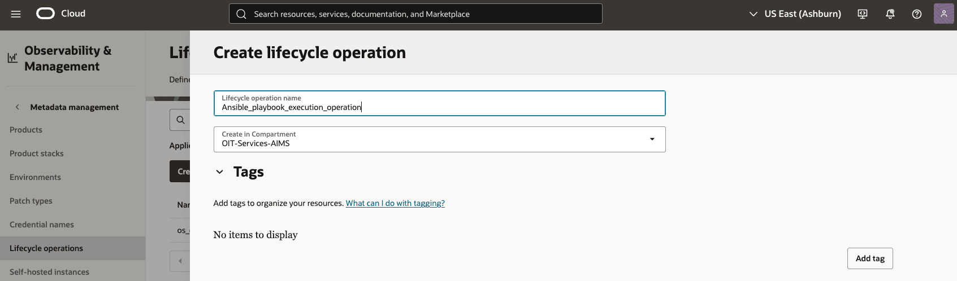Image resolution: width=957 pixels, height=281 pixels.
Task: Click the Lifecycle operation name field
Action: point(439,103)
